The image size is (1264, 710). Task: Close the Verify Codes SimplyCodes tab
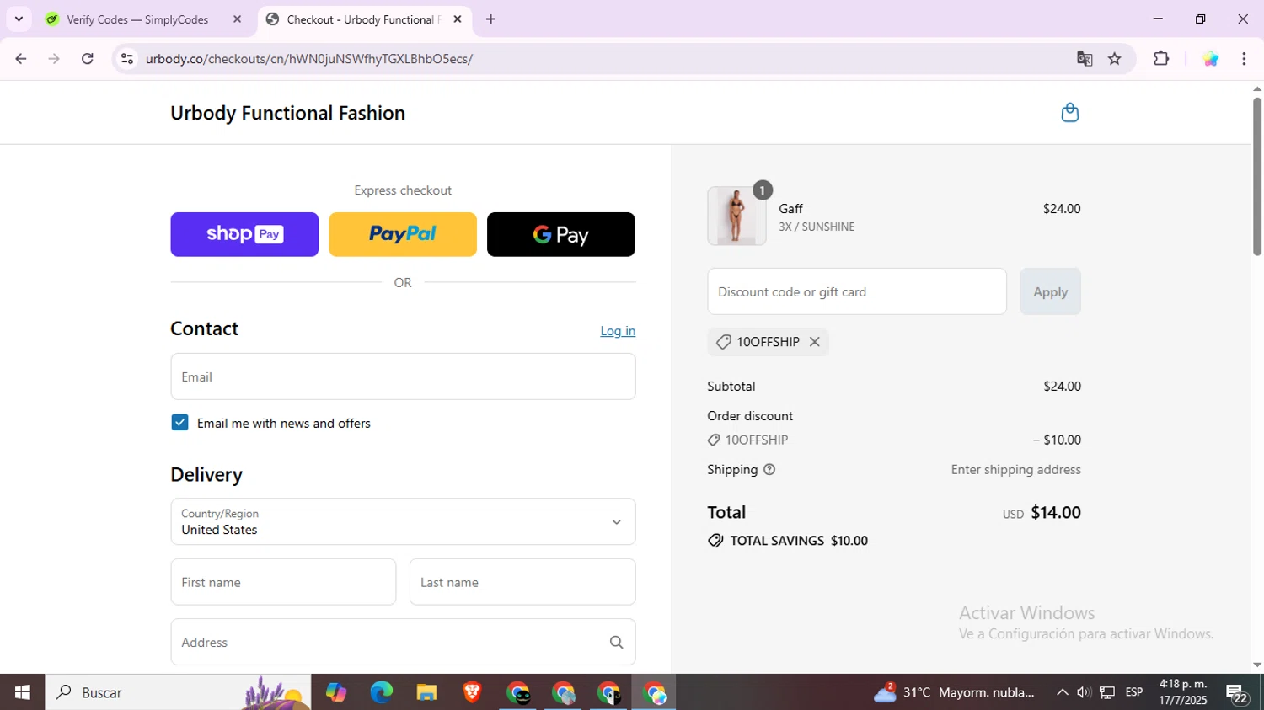tap(237, 19)
